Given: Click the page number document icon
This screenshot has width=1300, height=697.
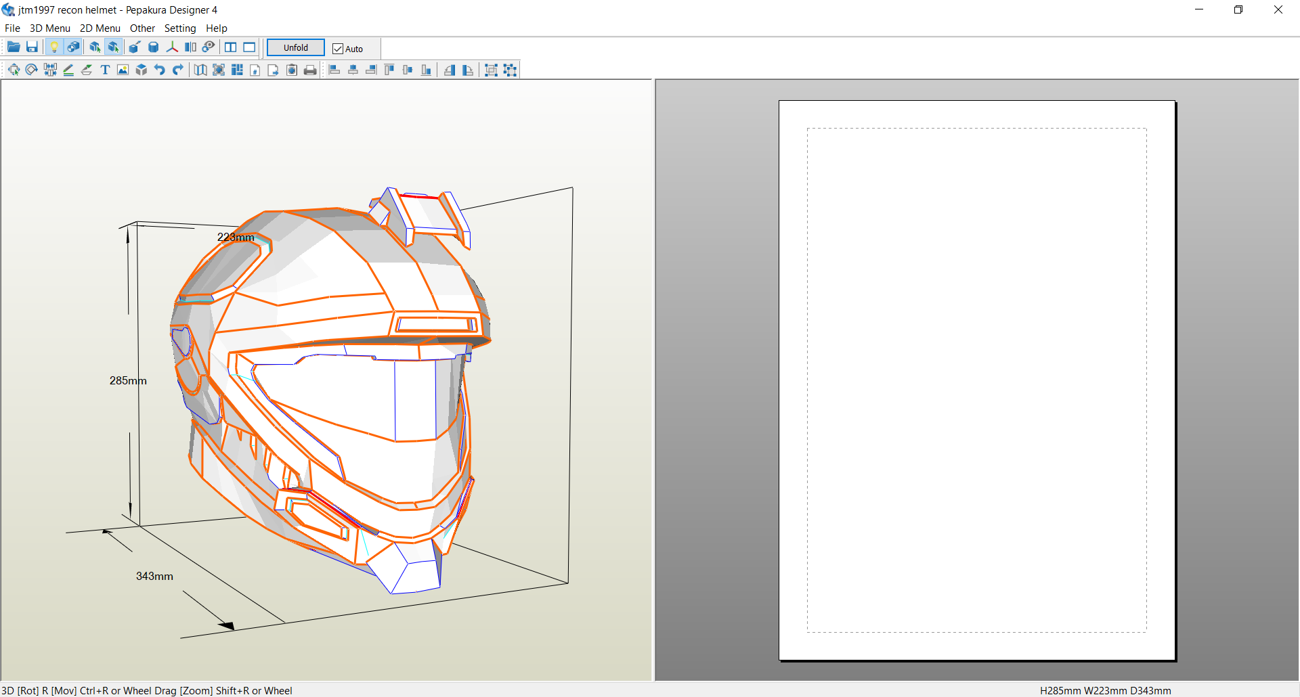Looking at the screenshot, I should [255, 70].
